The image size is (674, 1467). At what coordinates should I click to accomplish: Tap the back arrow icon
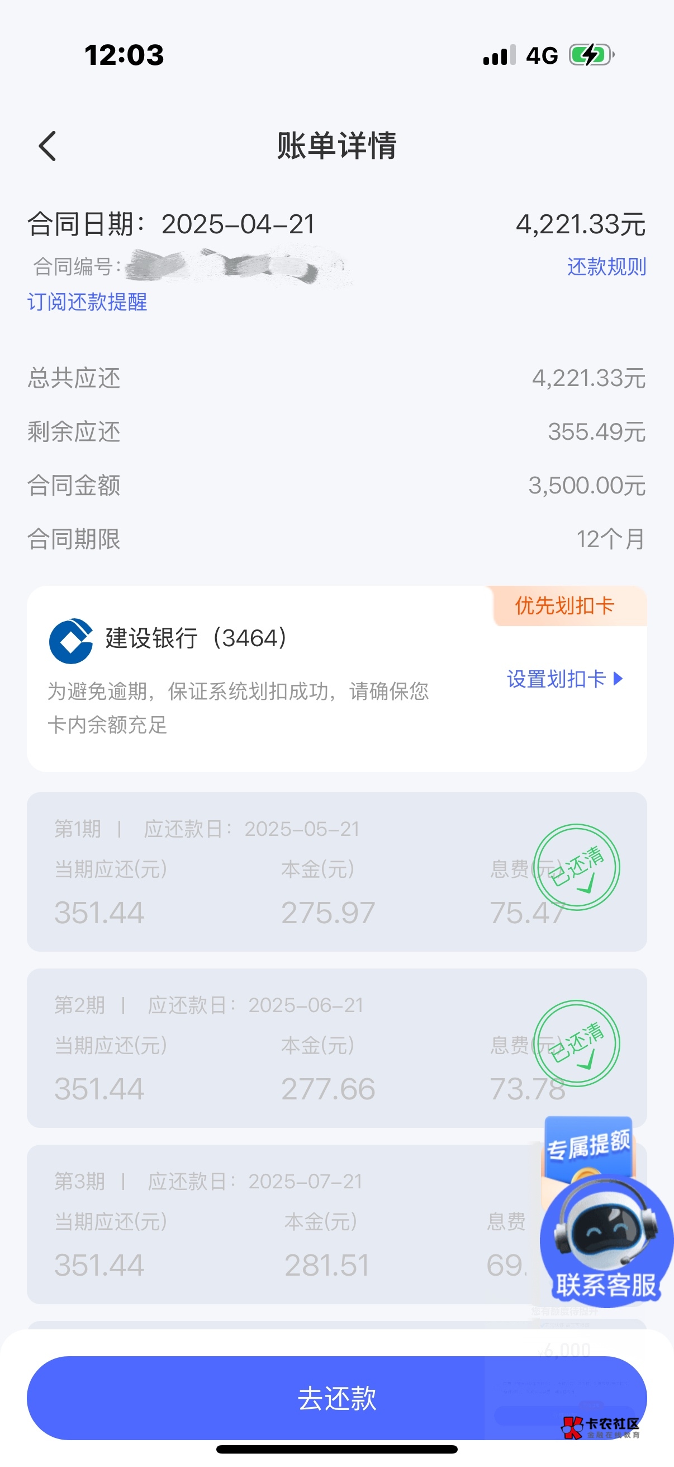pos(48,147)
